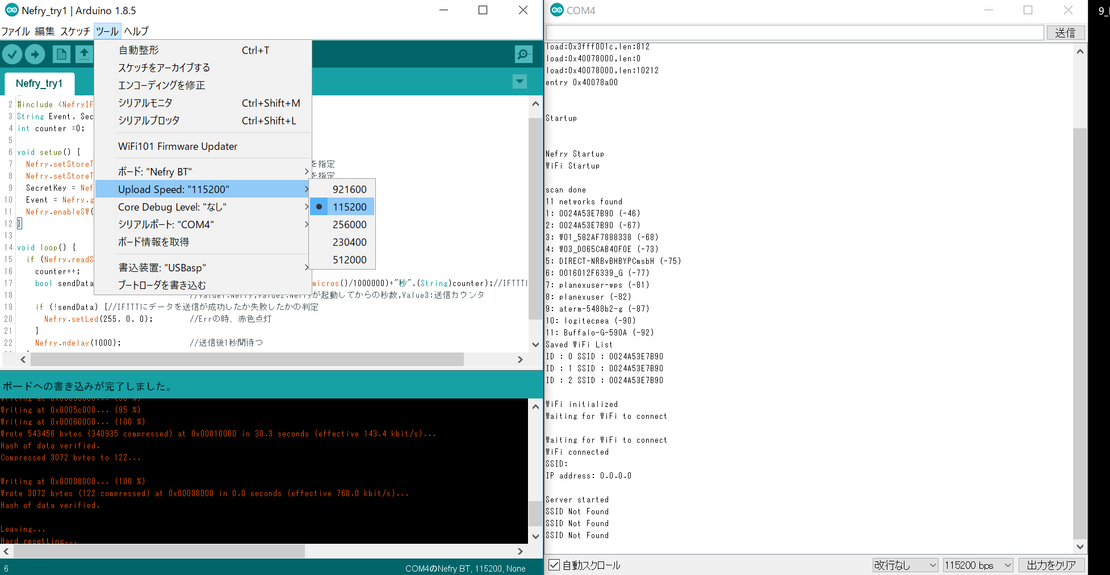Expand ボード: "Nefry BT" submenu

203,171
